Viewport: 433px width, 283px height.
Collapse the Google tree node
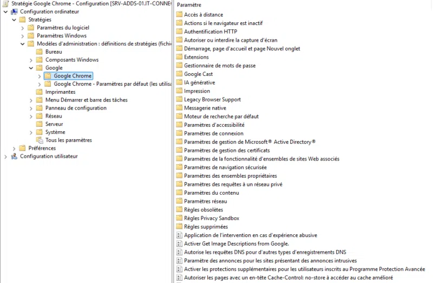point(31,68)
